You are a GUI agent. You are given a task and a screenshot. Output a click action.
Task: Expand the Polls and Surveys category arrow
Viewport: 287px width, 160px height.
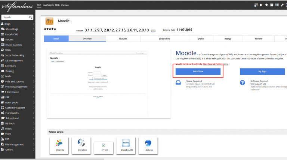34,81
